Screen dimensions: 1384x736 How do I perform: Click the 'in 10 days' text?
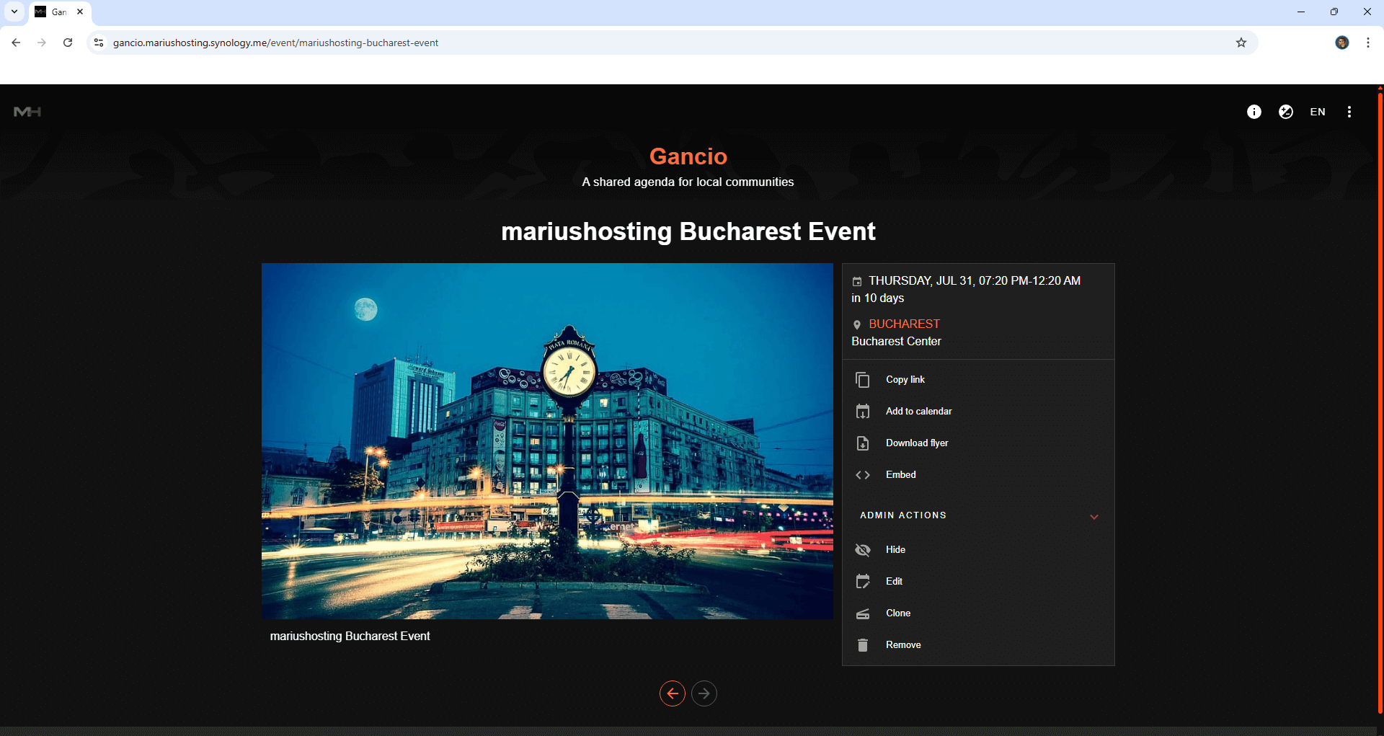877,298
